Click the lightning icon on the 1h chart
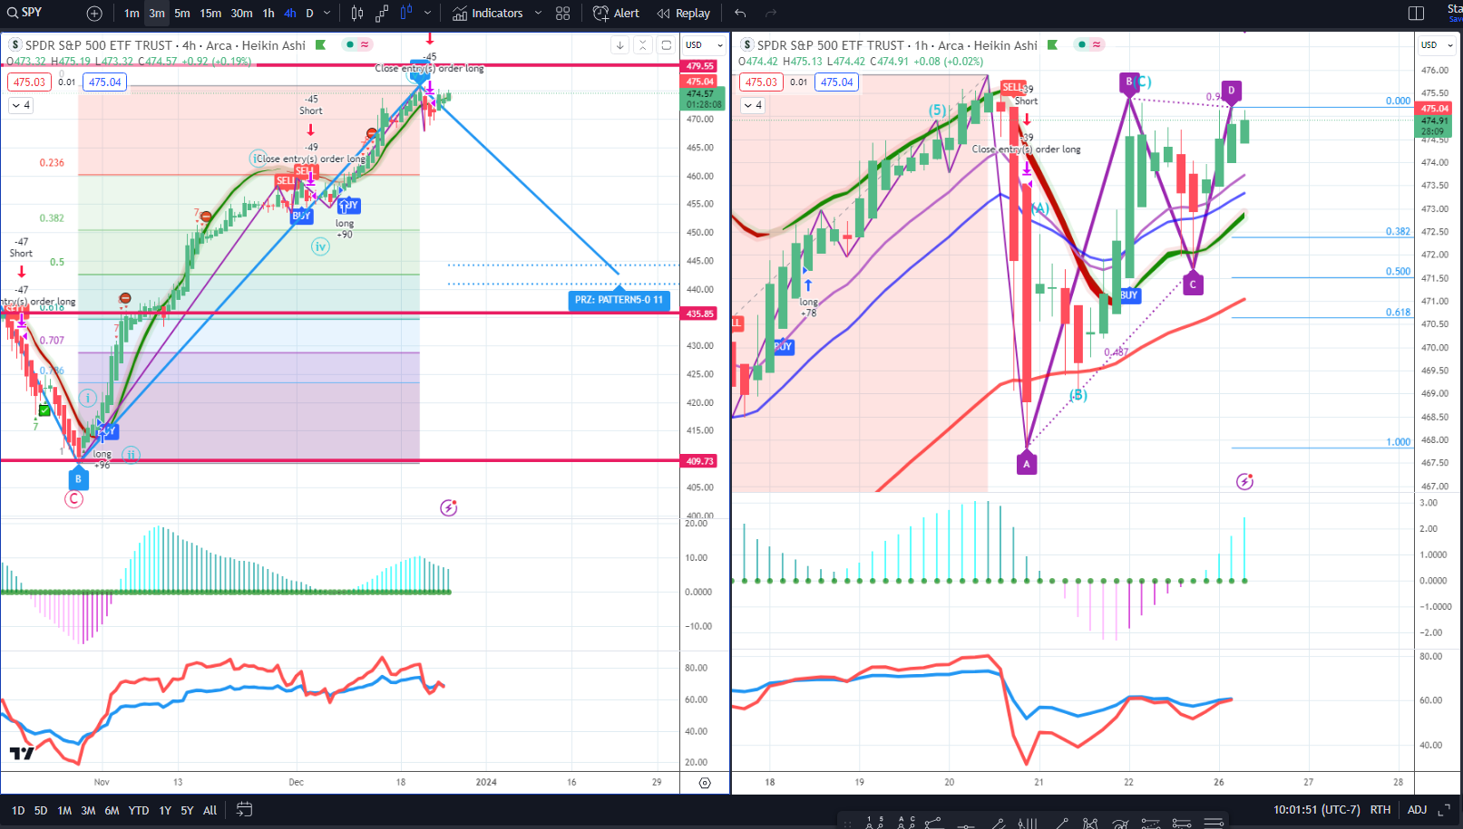This screenshot has width=1463, height=829. (x=1244, y=481)
